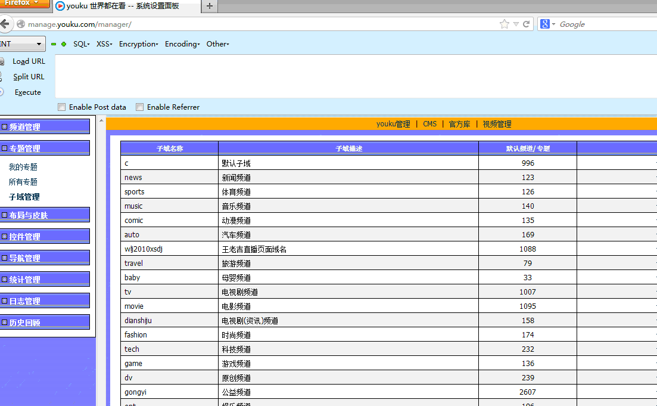
Task: Click the comic subdomain cell
Action: point(170,220)
